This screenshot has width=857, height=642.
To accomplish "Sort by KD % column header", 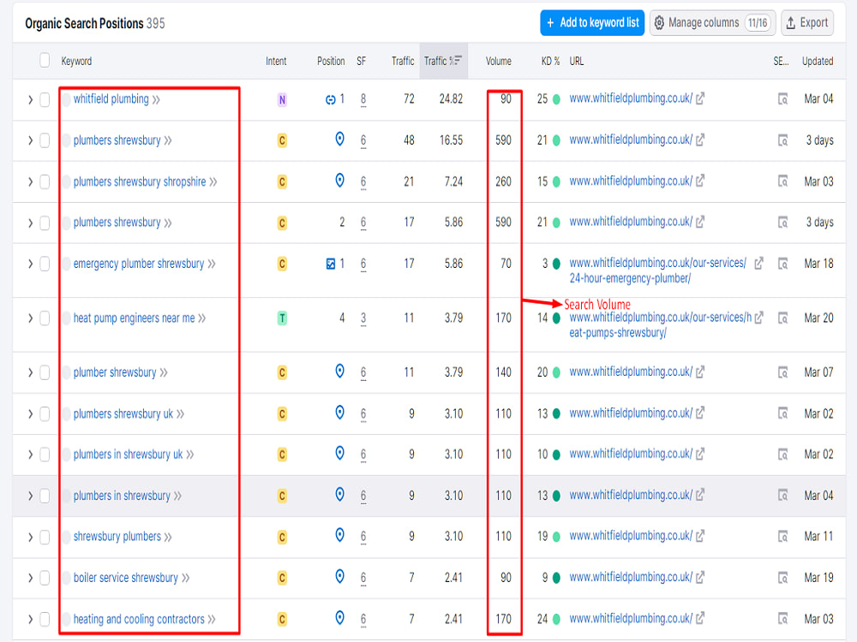I will click(550, 61).
